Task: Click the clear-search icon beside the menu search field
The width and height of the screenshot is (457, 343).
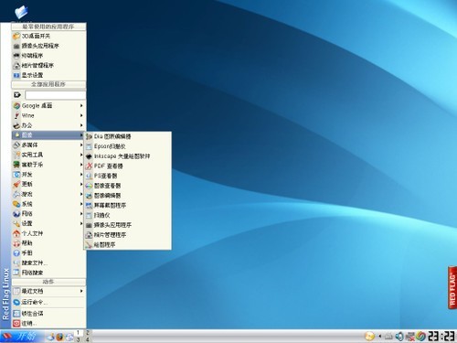Action: 17,95
